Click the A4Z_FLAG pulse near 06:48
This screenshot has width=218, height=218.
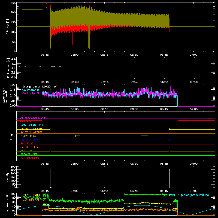[x=169, y=151]
